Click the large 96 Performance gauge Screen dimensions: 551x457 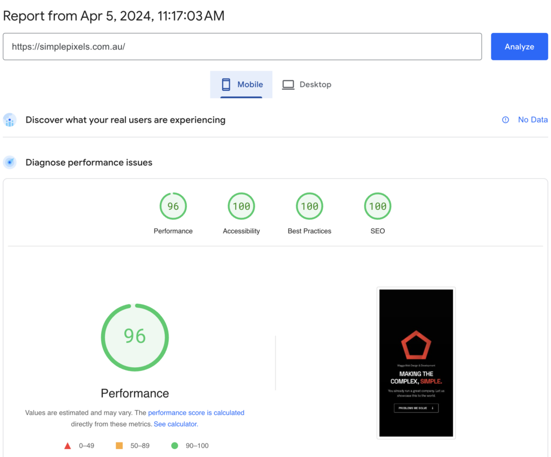coord(135,337)
